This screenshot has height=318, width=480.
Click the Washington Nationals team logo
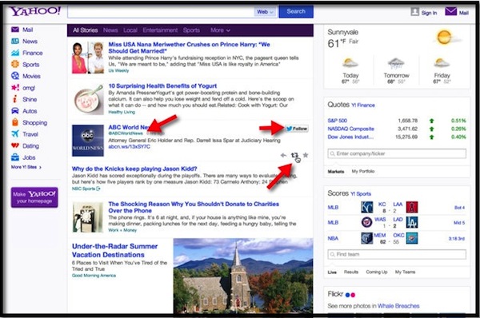click(x=366, y=222)
